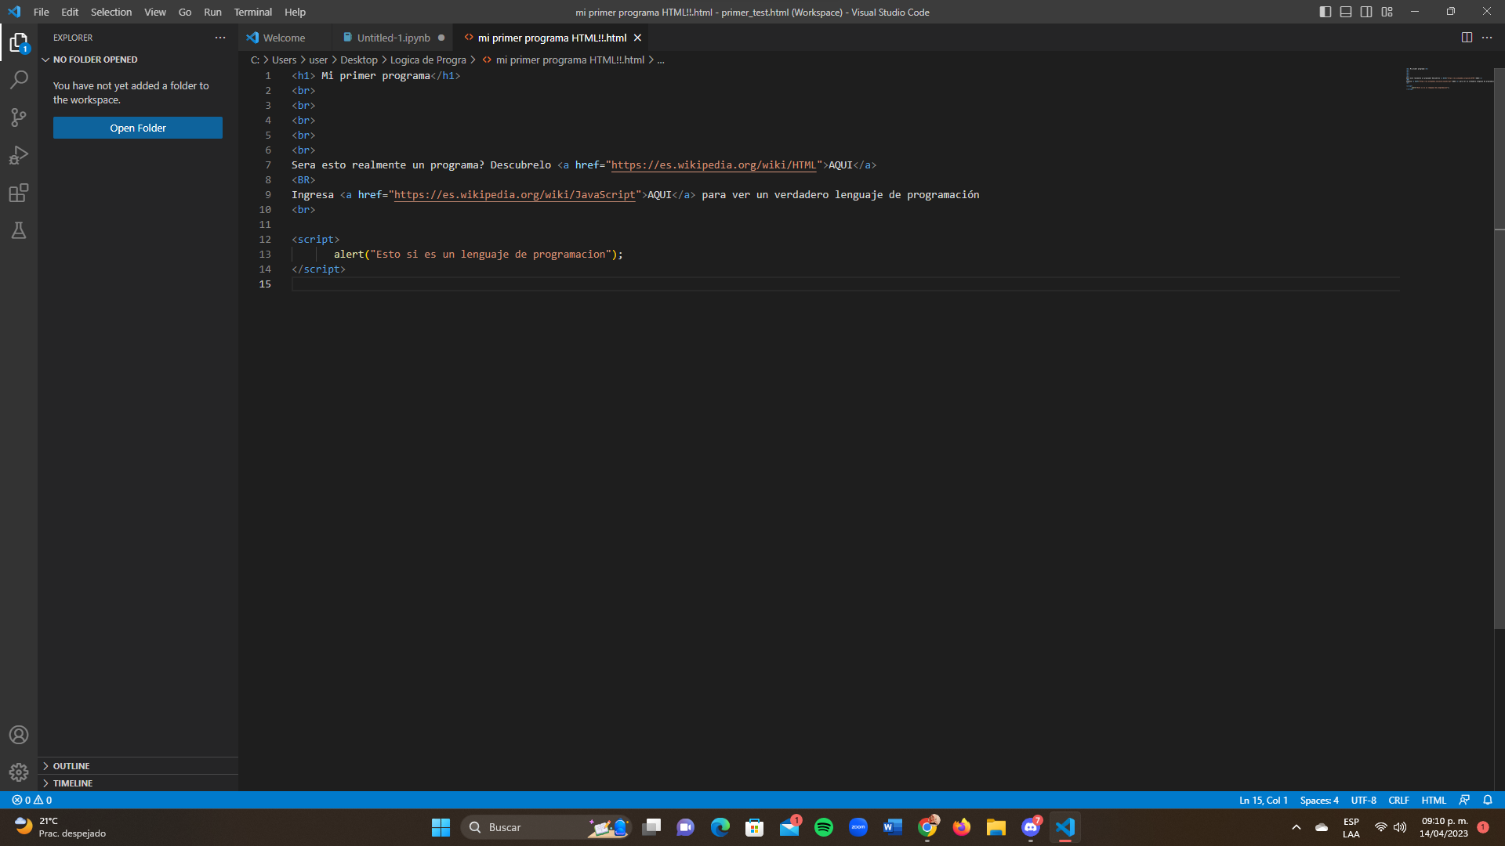This screenshot has width=1505, height=846.
Task: Open Zoom from the taskbar
Action: [858, 827]
